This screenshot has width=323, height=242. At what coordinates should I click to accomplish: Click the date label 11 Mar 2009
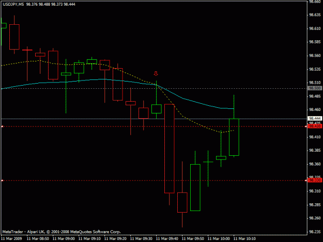11,239
